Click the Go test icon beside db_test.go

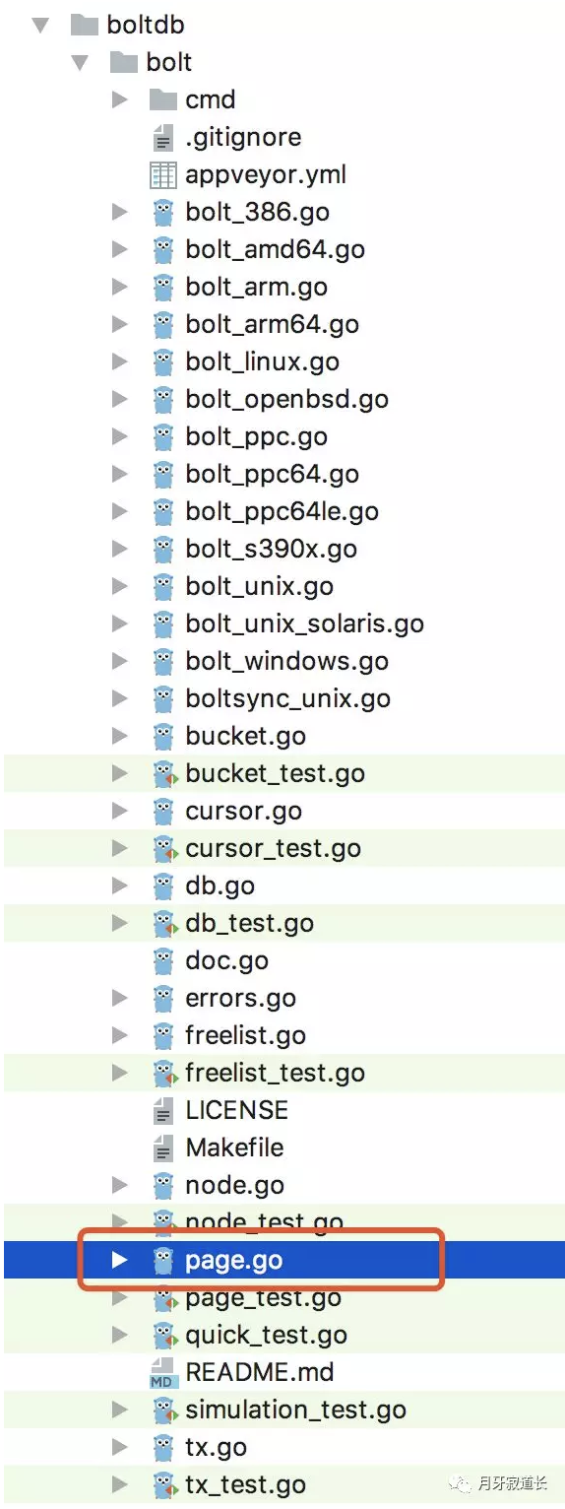click(163, 924)
